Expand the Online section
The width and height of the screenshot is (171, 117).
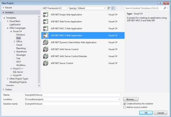(3, 90)
